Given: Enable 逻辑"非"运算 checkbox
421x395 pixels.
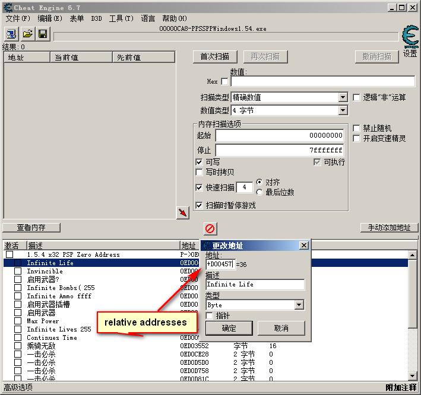Looking at the screenshot, I should tap(356, 97).
